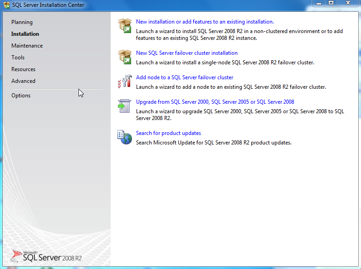Screen dimensions: 361x269
Task: Click the new installation box icon
Action: pyautogui.click(x=125, y=26)
